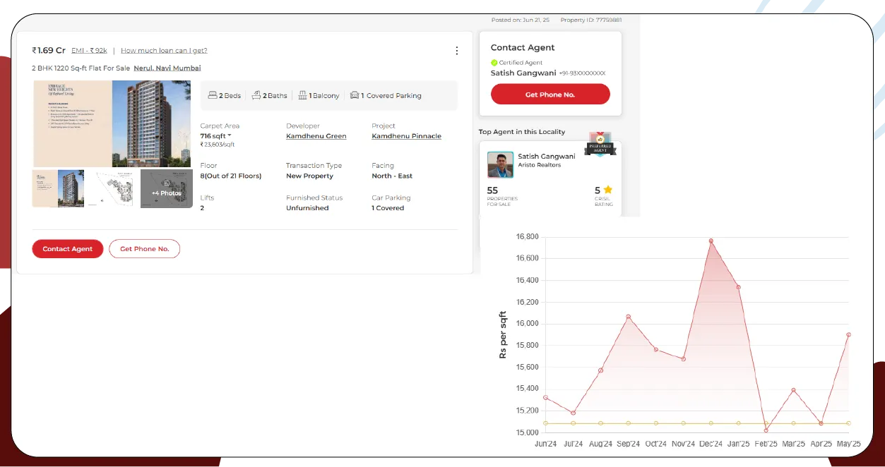The width and height of the screenshot is (885, 467).
Task: Click the '1 Covered' car parking value
Action: pos(388,208)
